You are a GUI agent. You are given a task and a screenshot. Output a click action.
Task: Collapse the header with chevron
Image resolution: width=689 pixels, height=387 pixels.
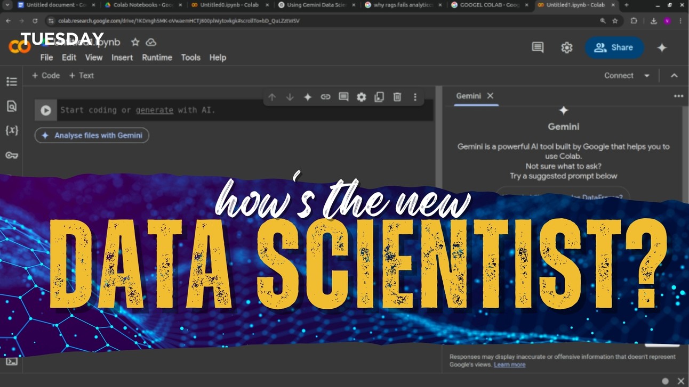pyautogui.click(x=674, y=76)
